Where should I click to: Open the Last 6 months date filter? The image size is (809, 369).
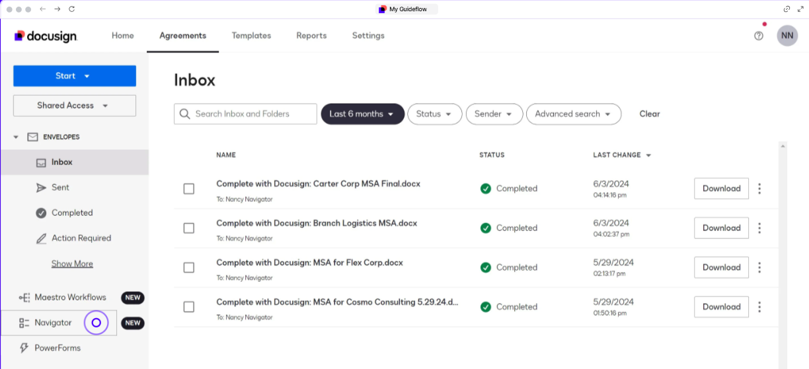click(362, 114)
